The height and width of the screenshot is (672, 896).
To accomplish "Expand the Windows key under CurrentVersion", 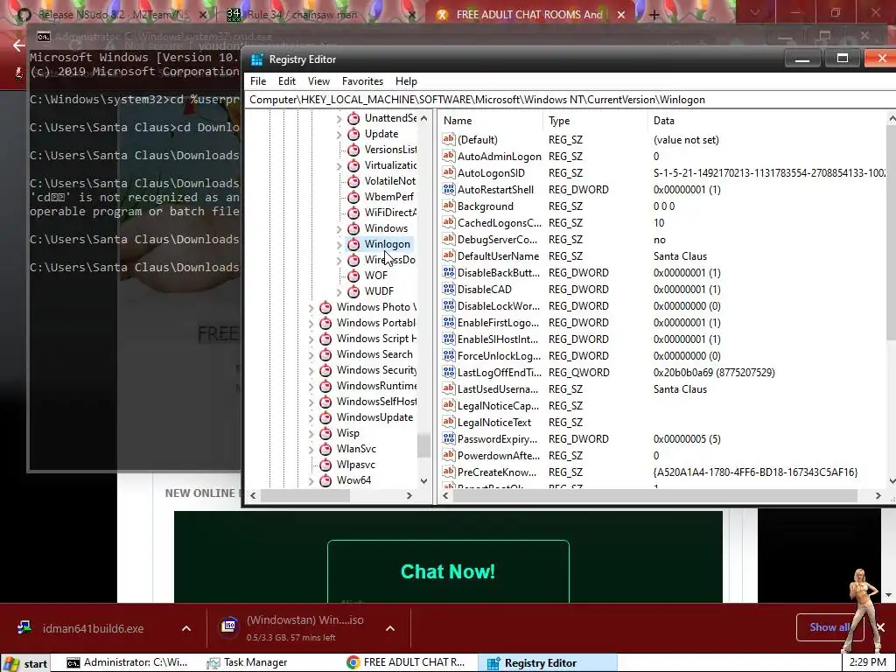I will point(339,228).
